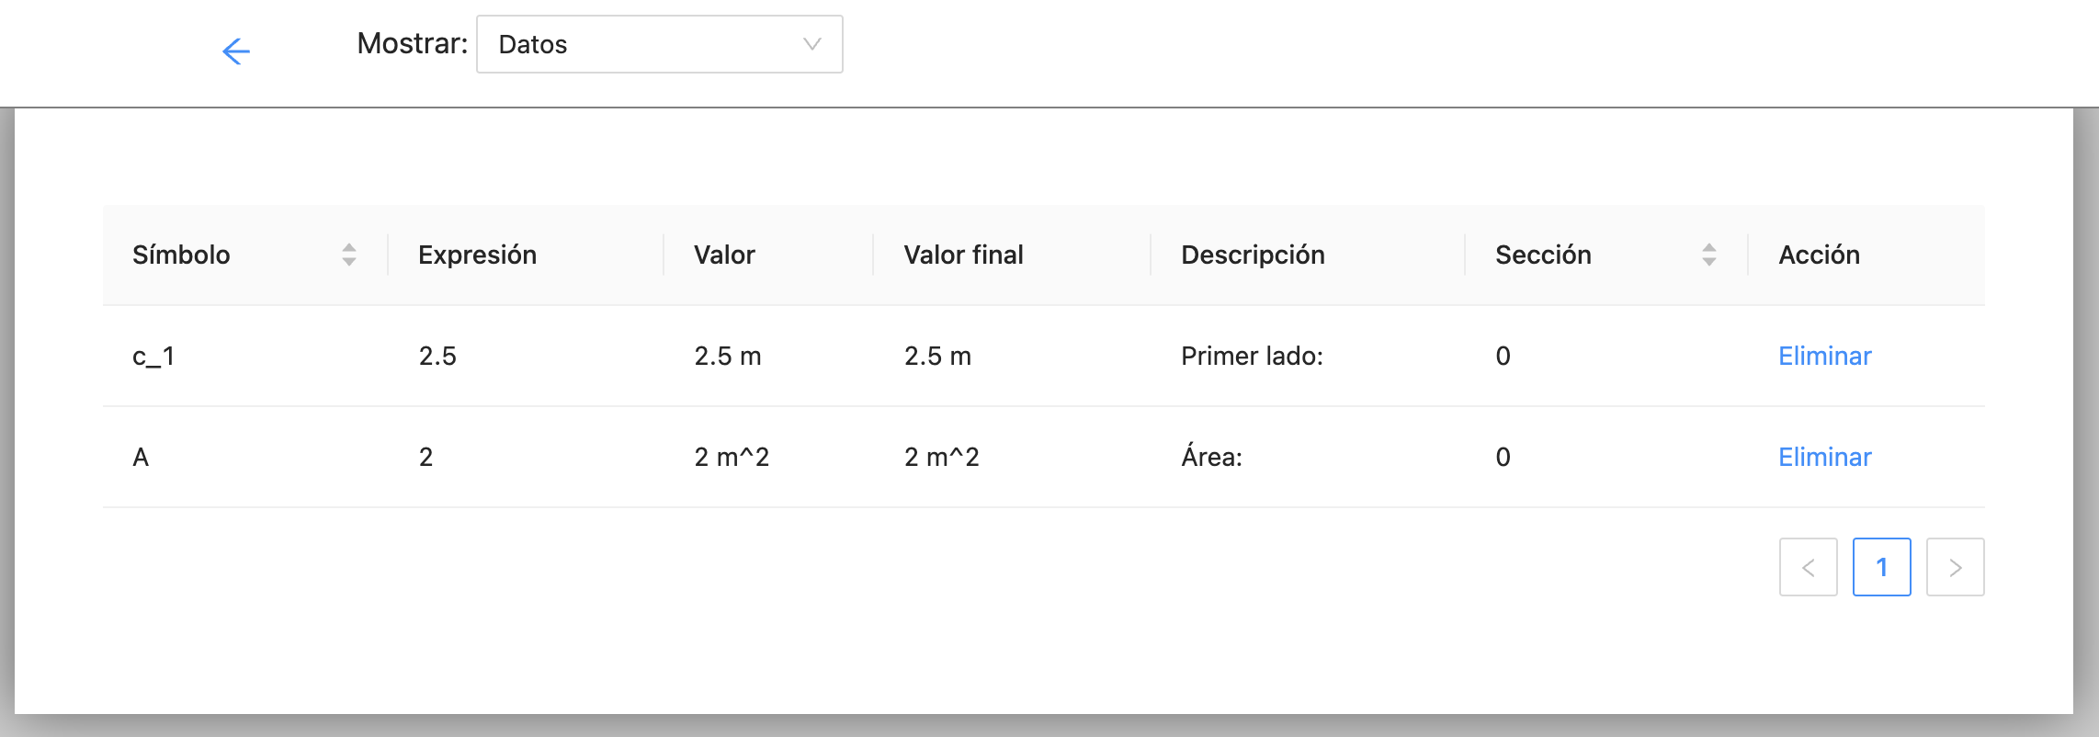Sort table by Sección column sorter
2099x737 pixels.
pos(1709,255)
